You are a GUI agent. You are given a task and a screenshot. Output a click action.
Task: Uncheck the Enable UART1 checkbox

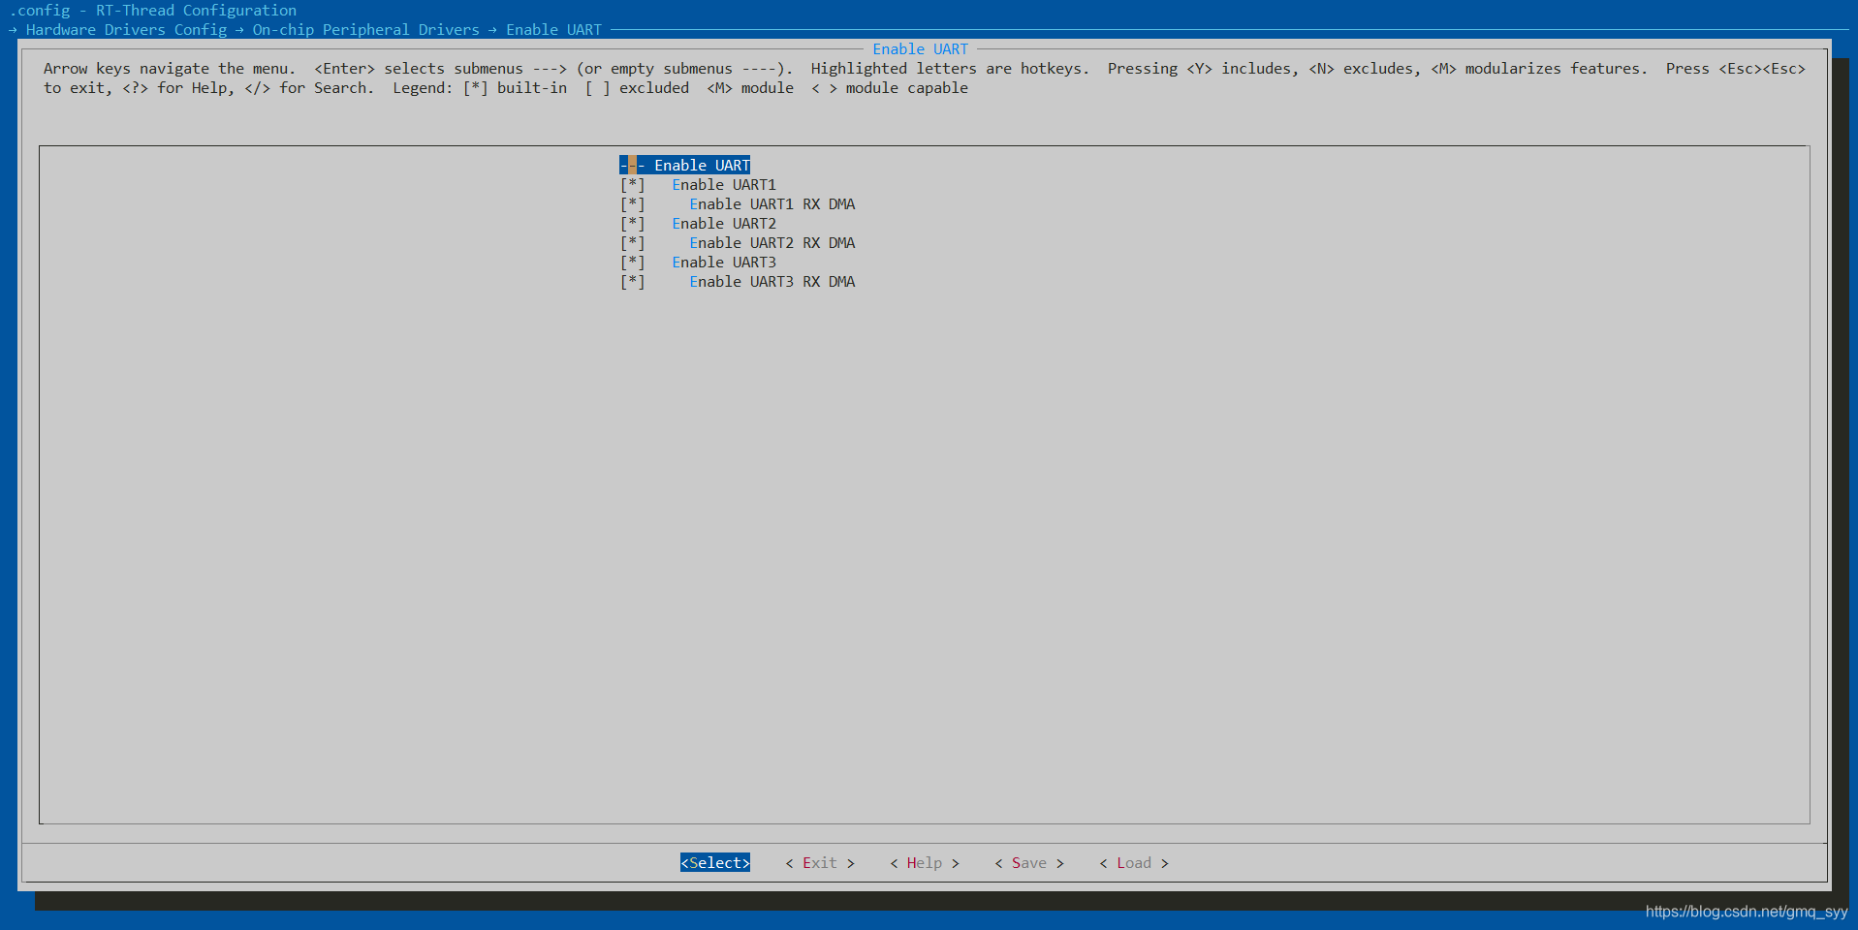coord(632,184)
